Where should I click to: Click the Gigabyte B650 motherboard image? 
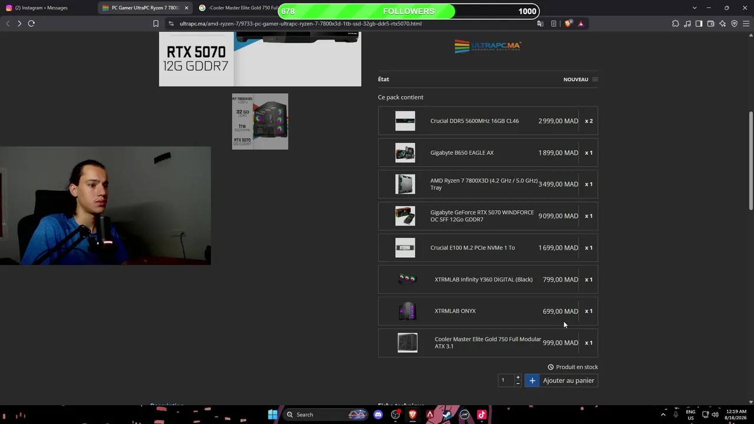pyautogui.click(x=405, y=153)
